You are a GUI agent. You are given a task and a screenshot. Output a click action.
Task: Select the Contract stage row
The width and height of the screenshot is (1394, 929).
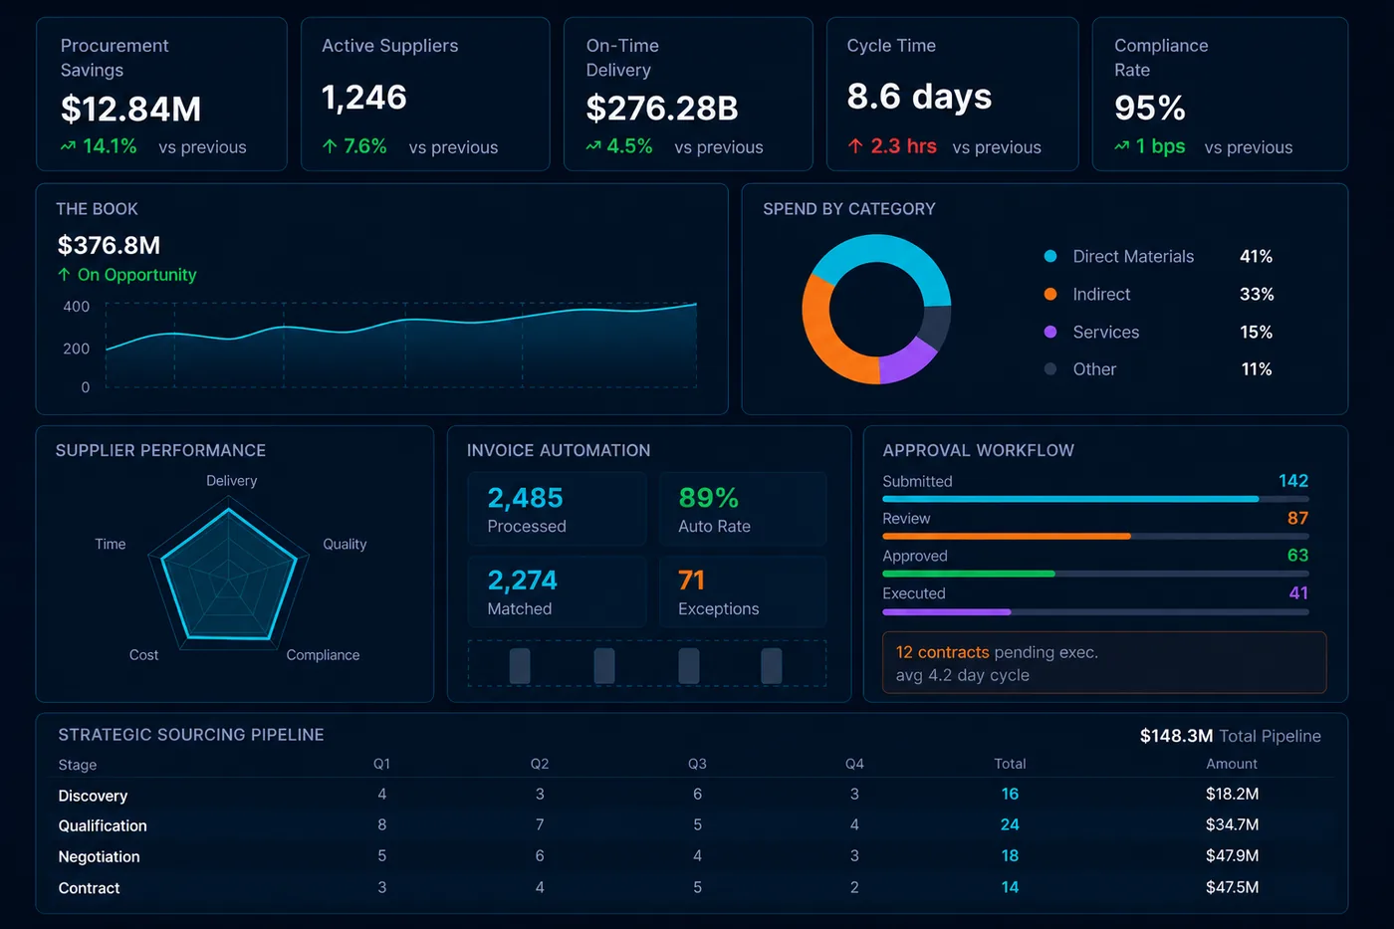694,887
